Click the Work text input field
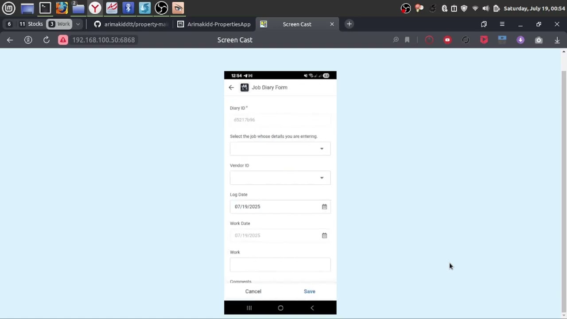 point(280,265)
